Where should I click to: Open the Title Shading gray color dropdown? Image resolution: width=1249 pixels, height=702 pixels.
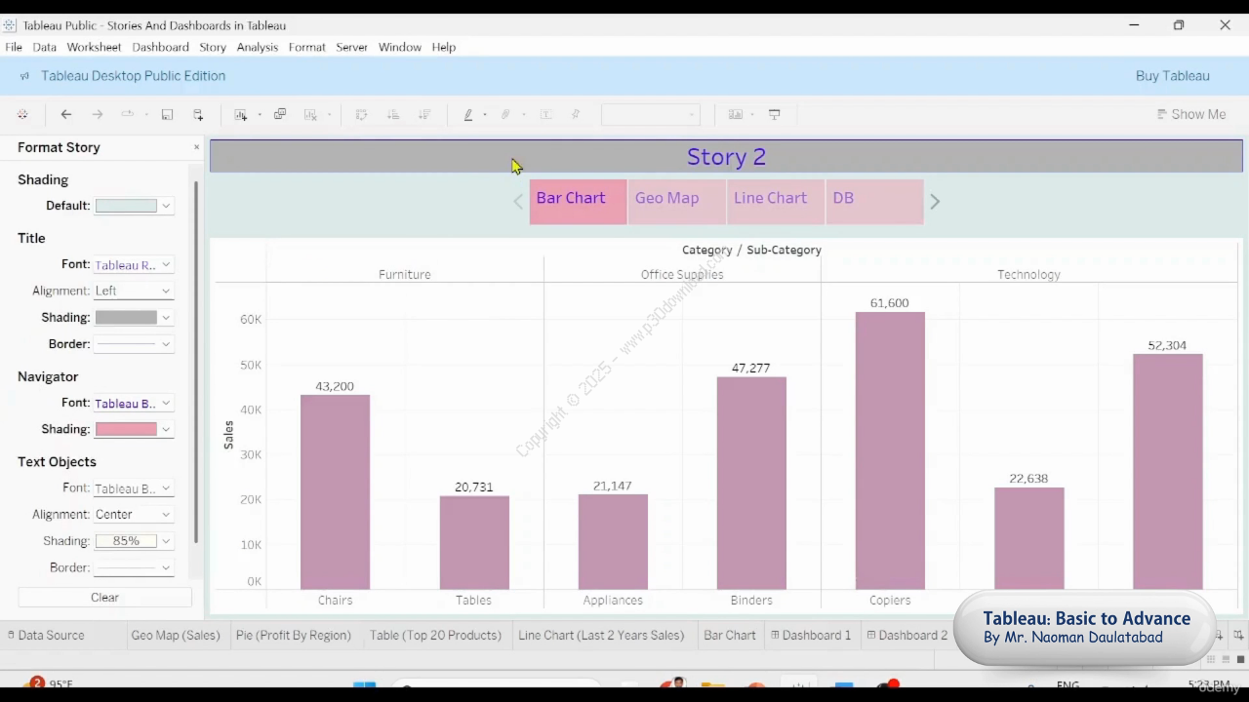(x=134, y=317)
